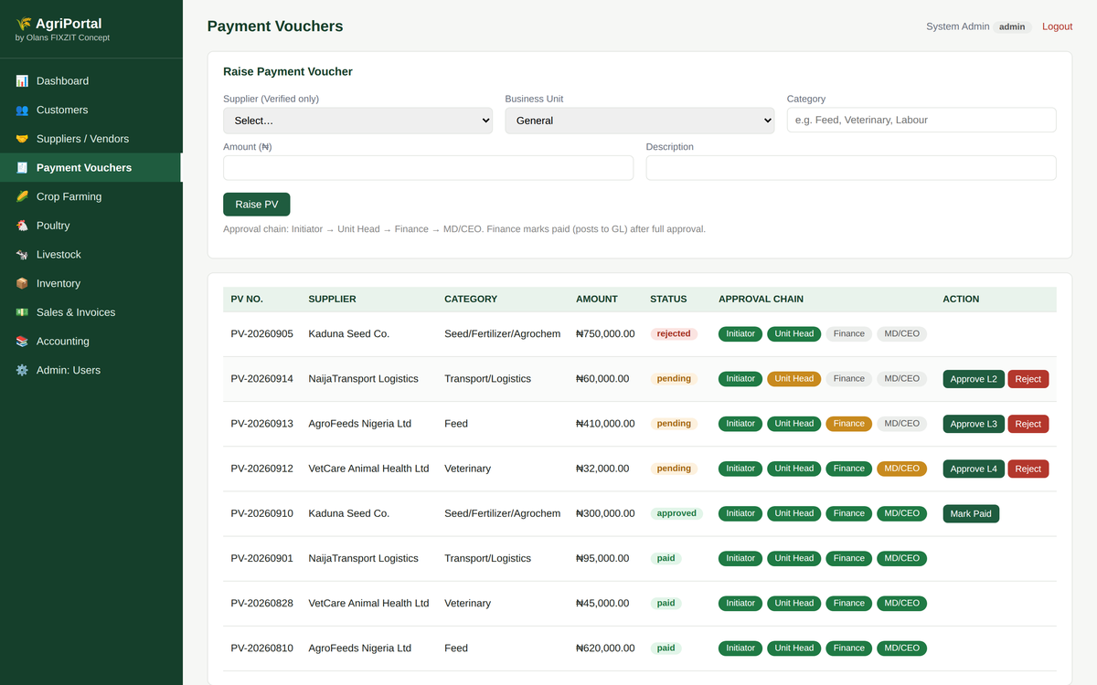Viewport: 1097px width, 685px height.
Task: Click the Suppliers handshake icon
Action: pos(22,139)
